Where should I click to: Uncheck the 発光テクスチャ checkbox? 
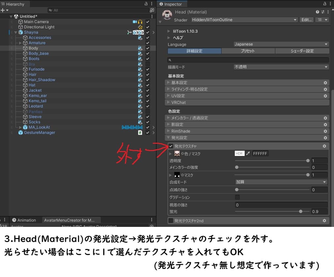(x=171, y=146)
